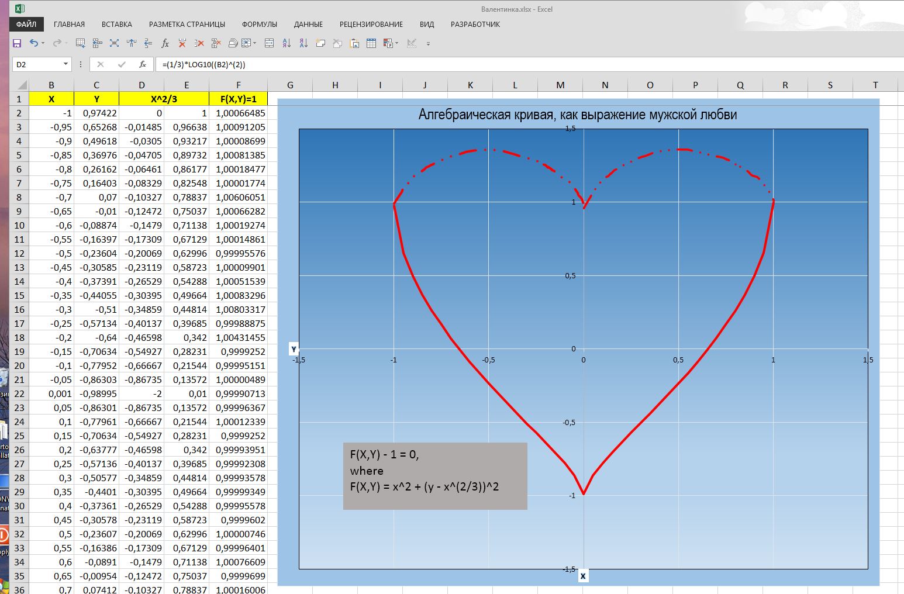Image resolution: width=904 pixels, height=594 pixels.
Task: Open Customize Quick Access Toolbar dropdown
Action: (428, 44)
